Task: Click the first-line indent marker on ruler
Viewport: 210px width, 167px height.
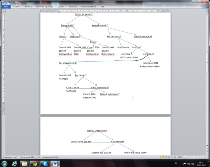Action: coord(59,10)
